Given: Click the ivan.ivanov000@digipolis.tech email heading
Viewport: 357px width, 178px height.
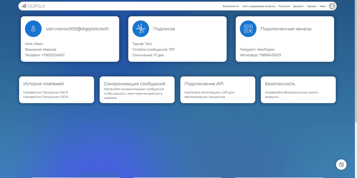Looking at the screenshot, I should pos(77,29).
